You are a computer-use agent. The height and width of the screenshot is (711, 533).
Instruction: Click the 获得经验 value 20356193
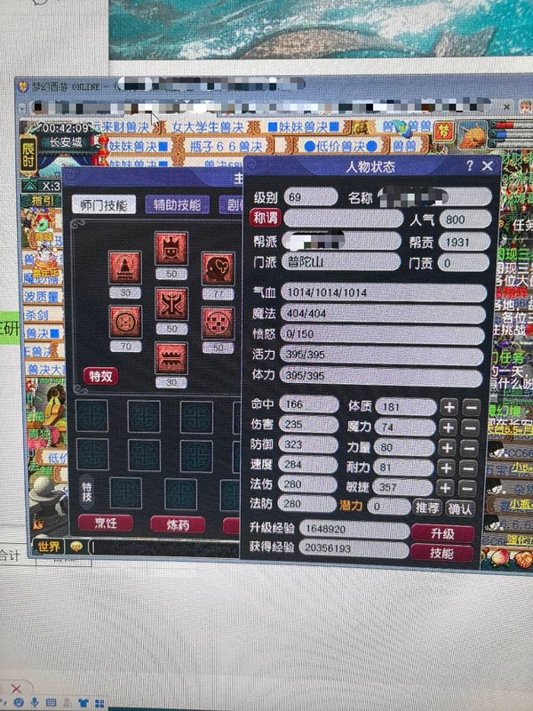354,548
